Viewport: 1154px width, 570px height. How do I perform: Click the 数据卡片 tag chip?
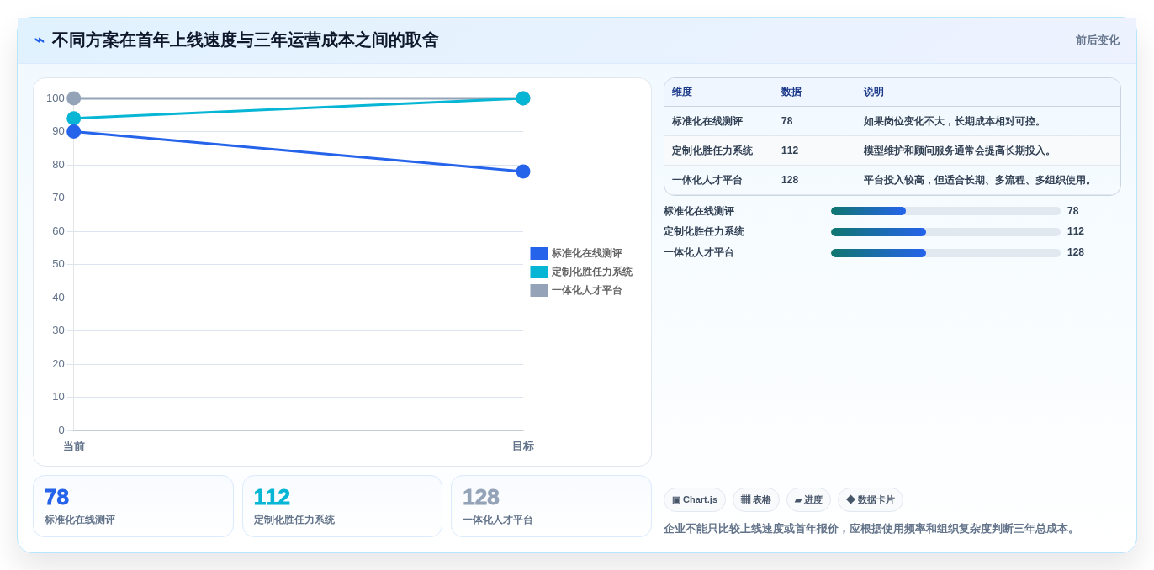[871, 500]
